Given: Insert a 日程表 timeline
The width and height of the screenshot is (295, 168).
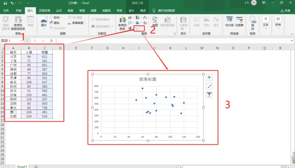Looking at the screenshot, I should [239, 22].
